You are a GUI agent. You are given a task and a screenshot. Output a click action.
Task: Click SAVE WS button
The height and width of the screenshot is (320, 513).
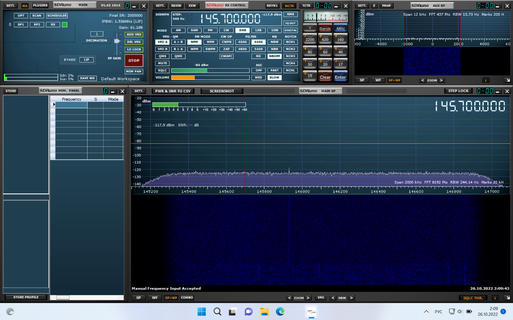[87, 78]
